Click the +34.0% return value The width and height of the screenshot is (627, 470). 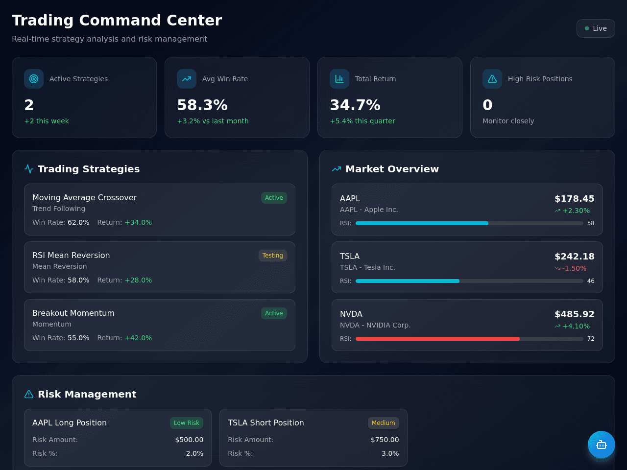click(x=138, y=222)
